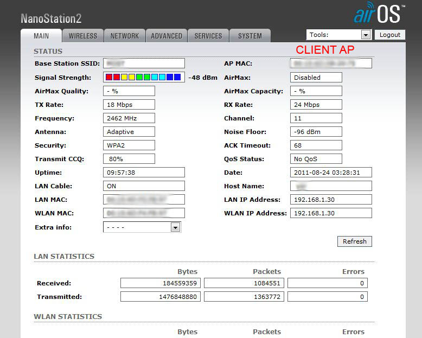Click the ACK Timeout 68 value
The image size is (422, 338).
pos(316,145)
